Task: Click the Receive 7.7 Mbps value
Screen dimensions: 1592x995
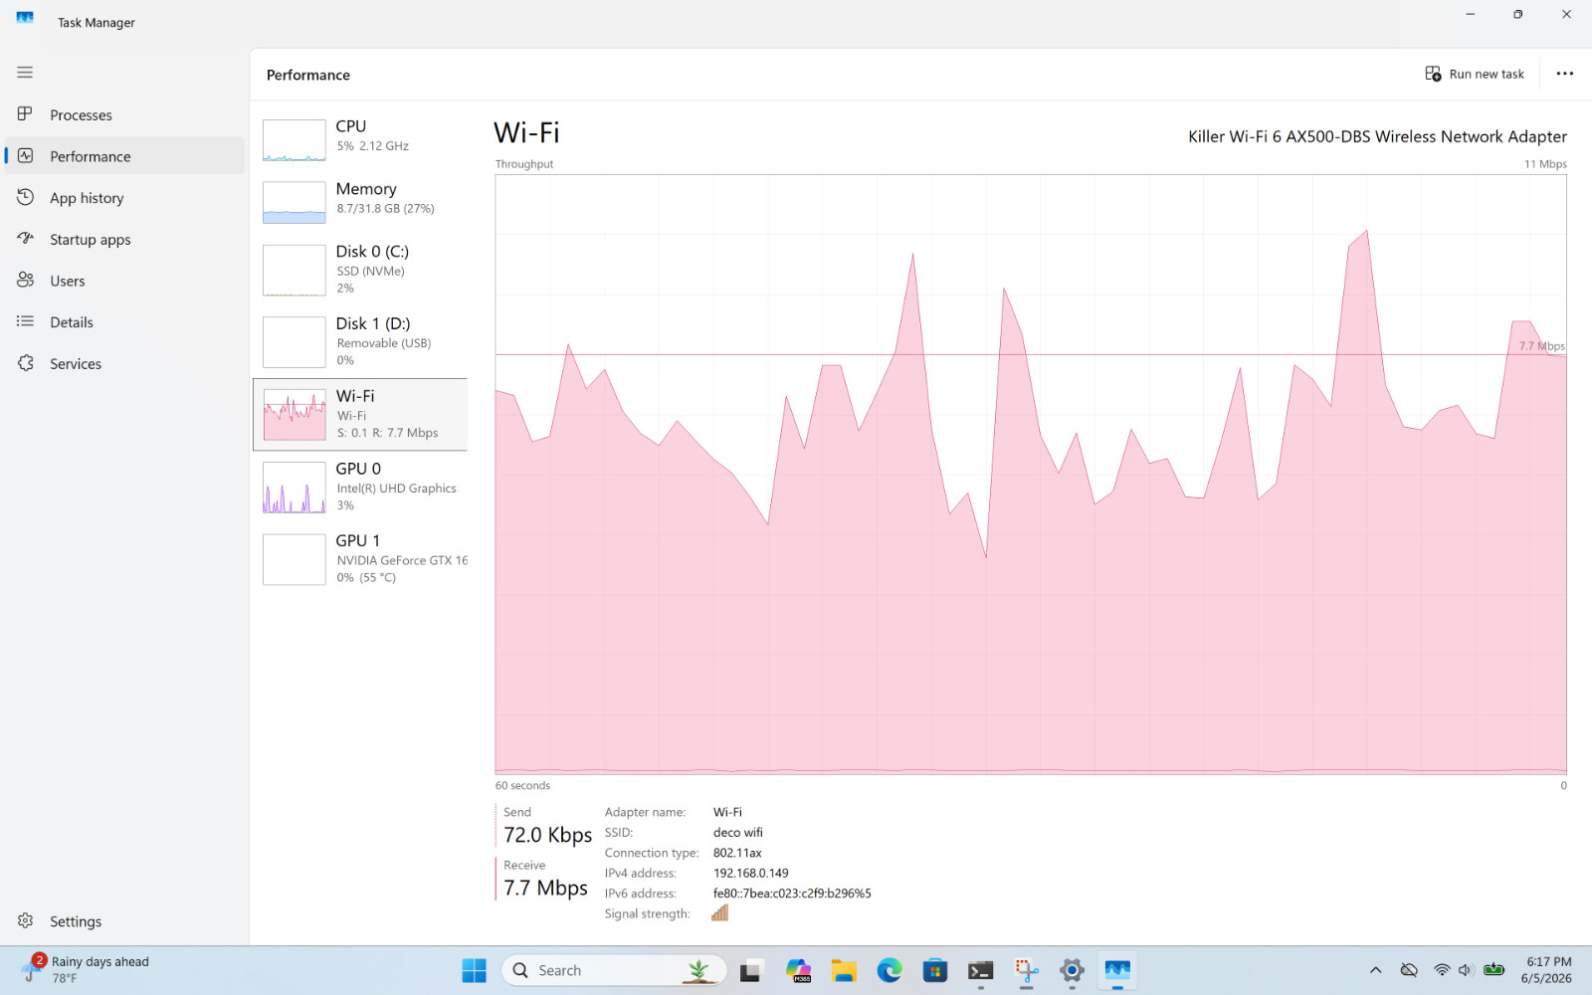Action: click(x=545, y=888)
